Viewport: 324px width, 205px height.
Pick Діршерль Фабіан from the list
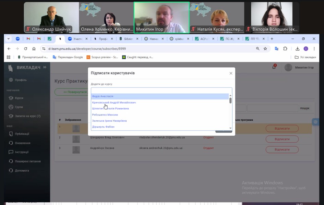103,127
